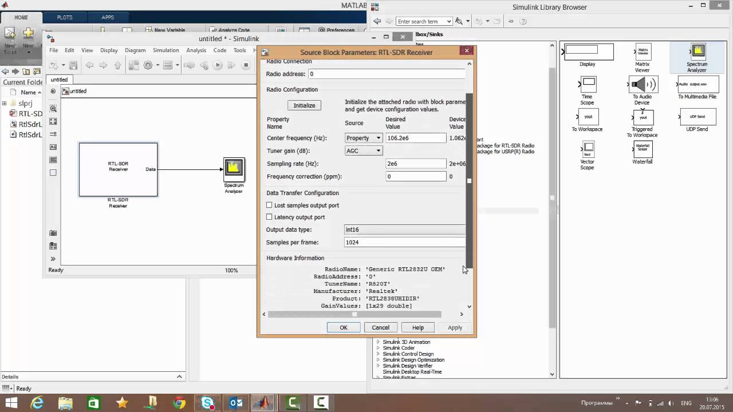This screenshot has height=412, width=733.
Task: Open MATLAB from the Windows taskbar
Action: 264,403
